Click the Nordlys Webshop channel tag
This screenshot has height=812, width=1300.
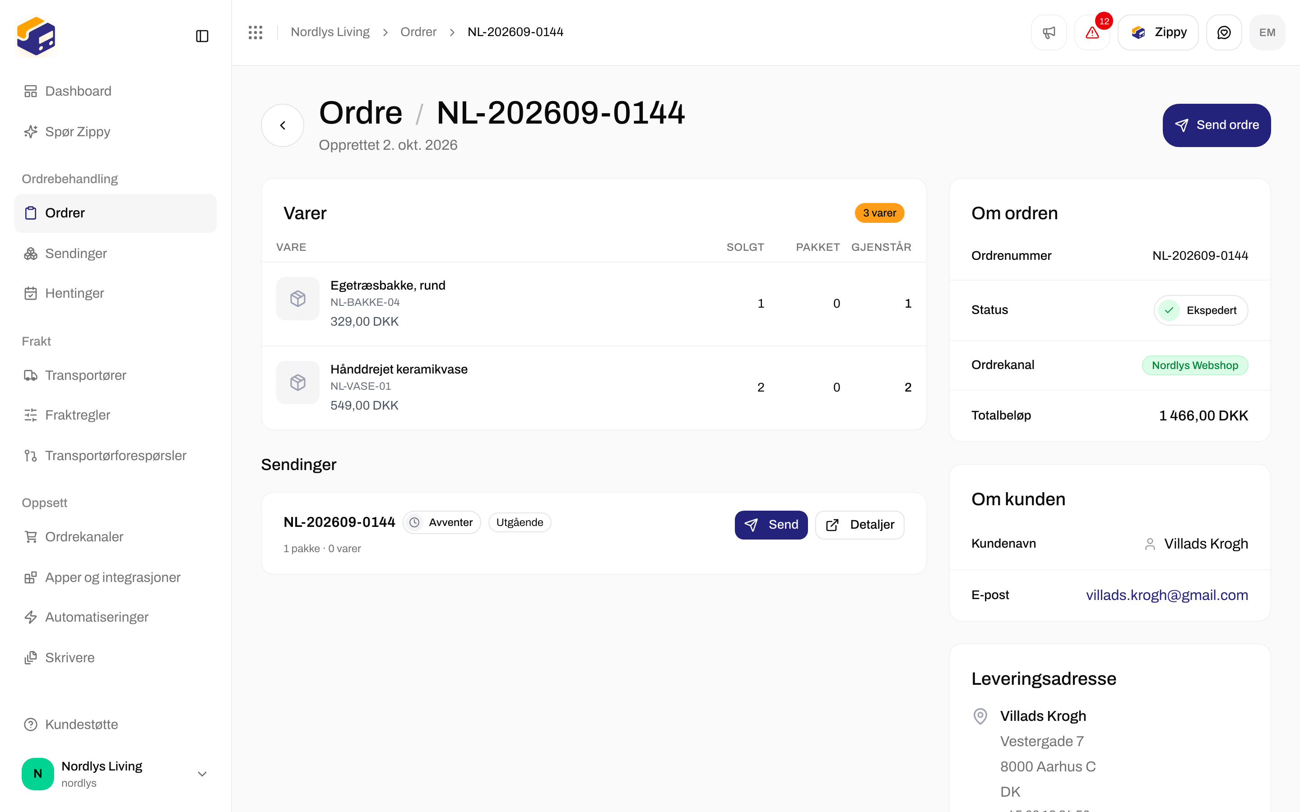[x=1195, y=365]
